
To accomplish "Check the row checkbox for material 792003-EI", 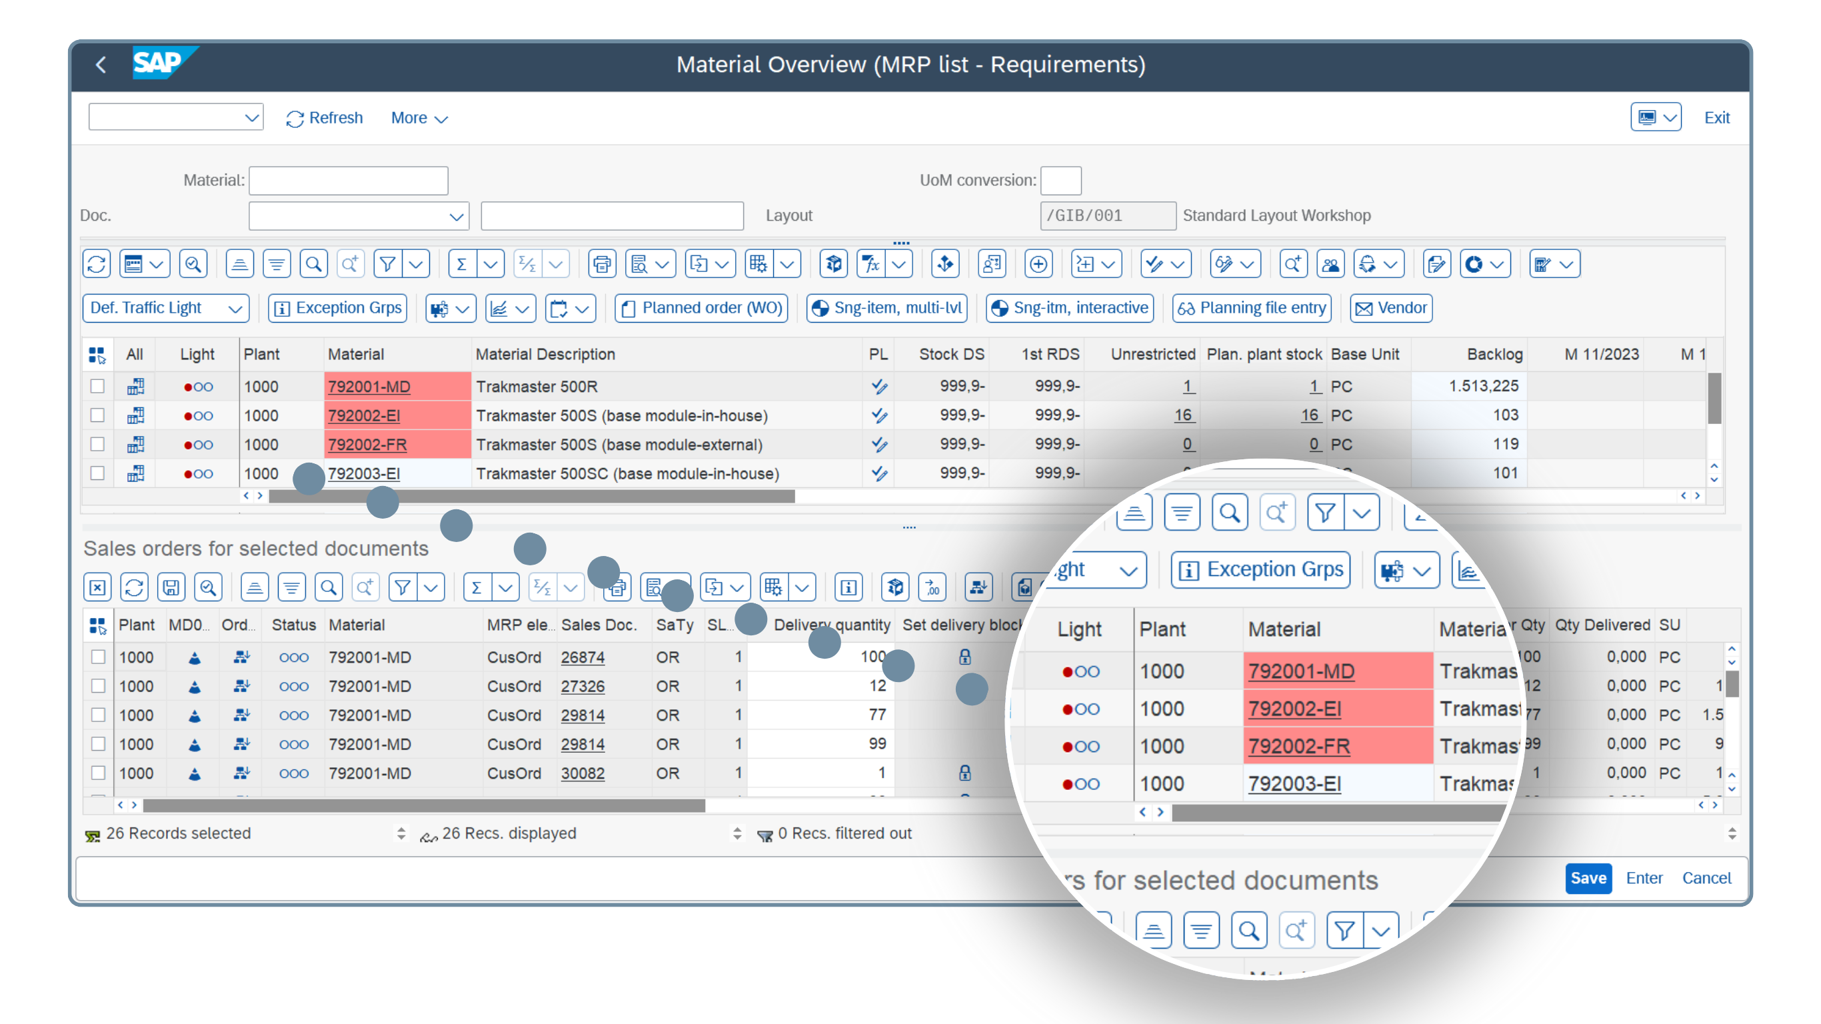I will pos(97,473).
